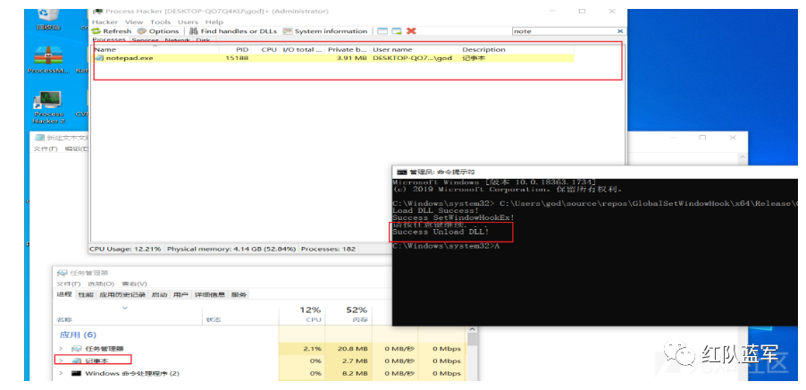Expand the 任务管理器 row in Task Manager

point(61,348)
